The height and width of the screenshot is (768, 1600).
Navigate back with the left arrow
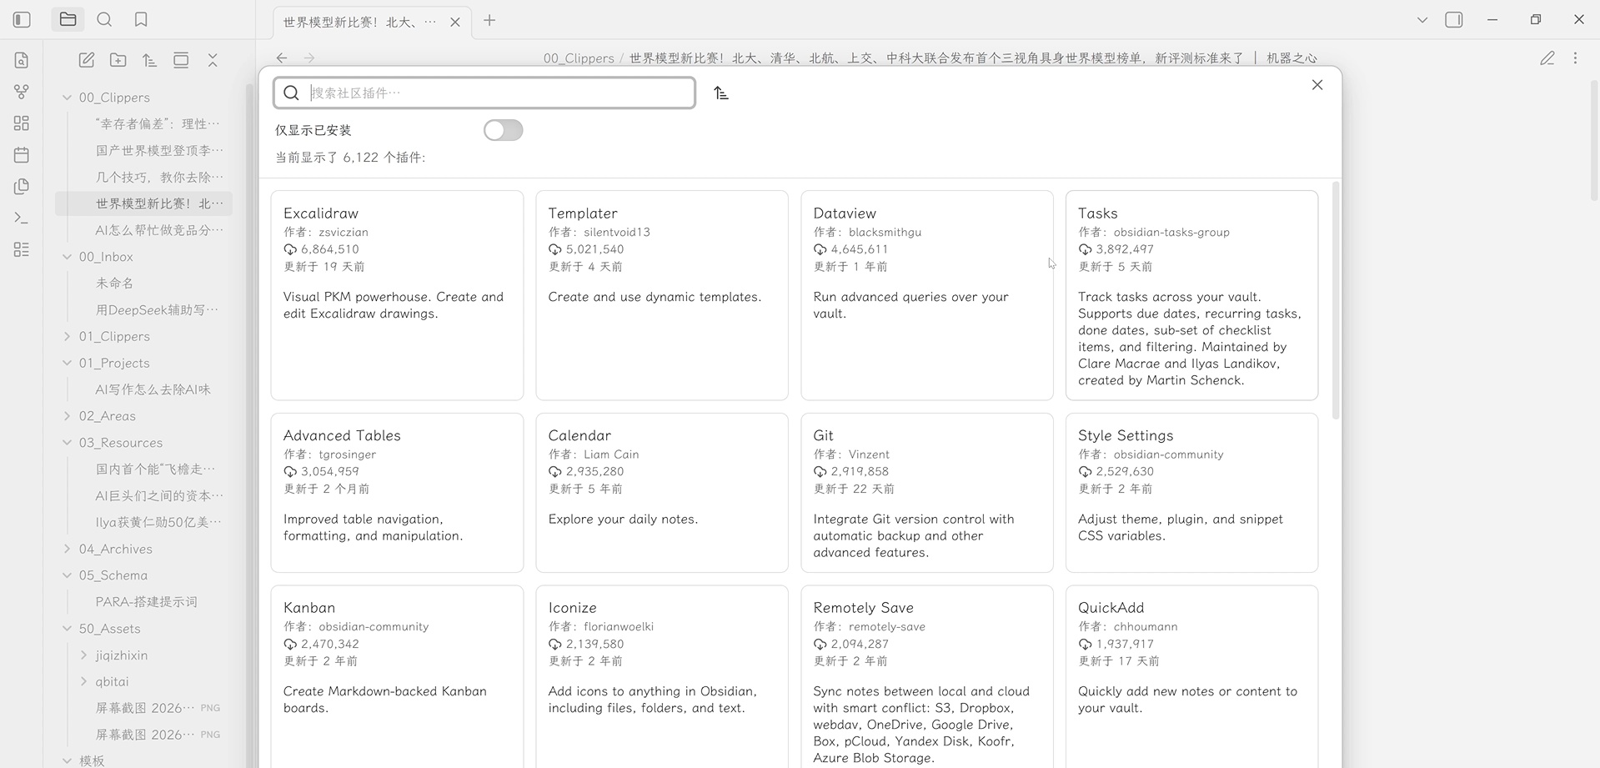coord(282,58)
